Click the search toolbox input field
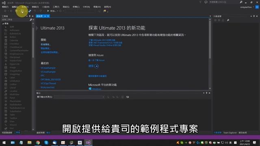 point(15,20)
